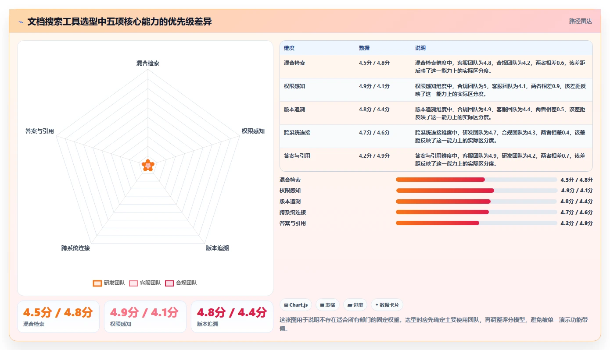This screenshot has width=610, height=350.
Task: Click 4.2分 / 4.9分 value beside progress bar
Action: 577,223
